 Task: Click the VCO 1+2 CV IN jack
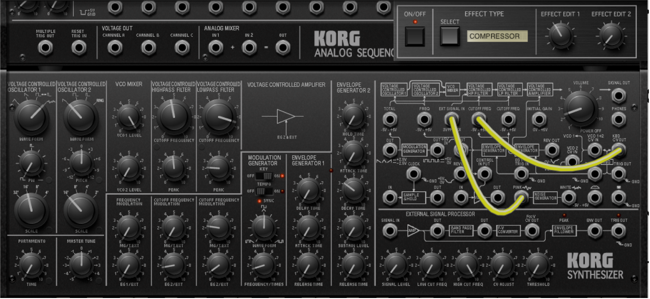(594, 150)
